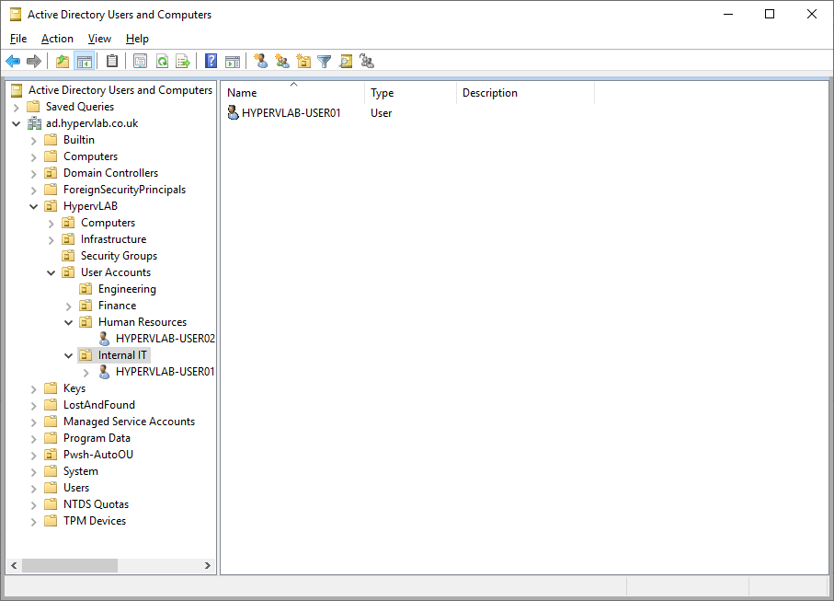
Task: Click the Saved Queries folder icon
Action: pos(33,107)
